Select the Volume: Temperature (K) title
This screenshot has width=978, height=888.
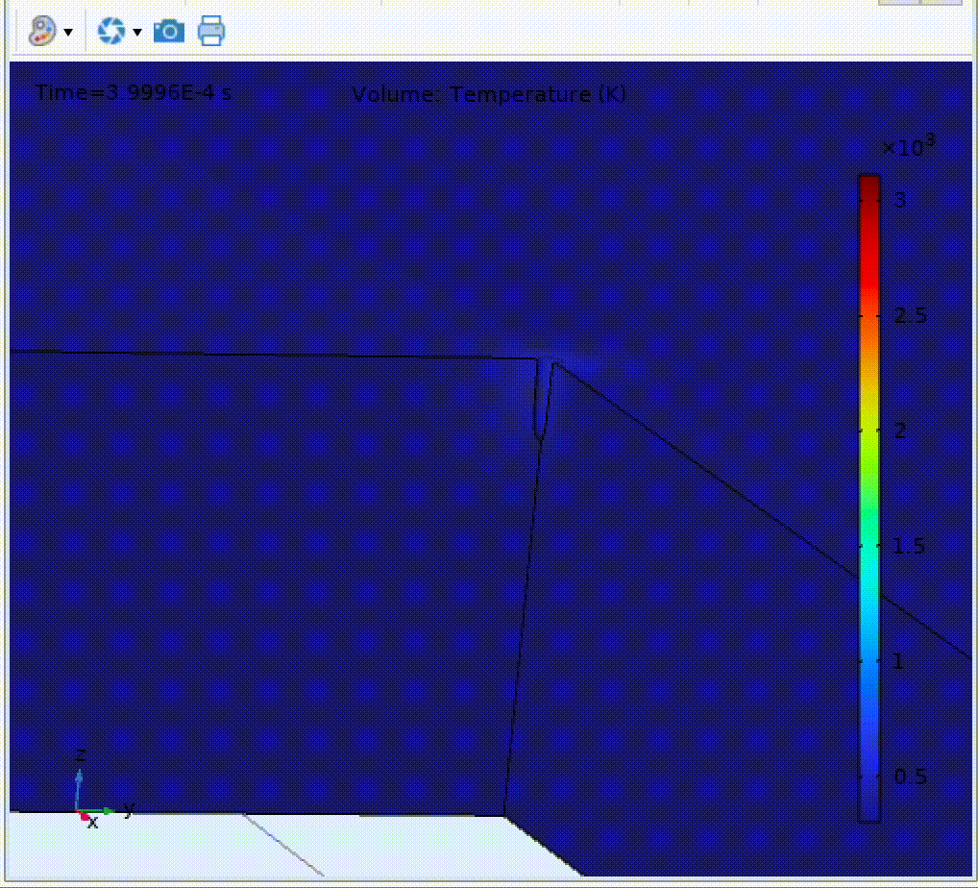tap(489, 94)
